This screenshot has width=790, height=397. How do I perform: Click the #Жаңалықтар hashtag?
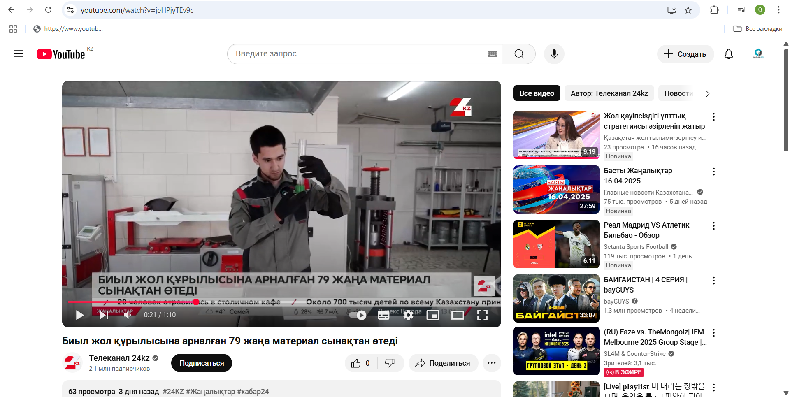[x=210, y=392]
